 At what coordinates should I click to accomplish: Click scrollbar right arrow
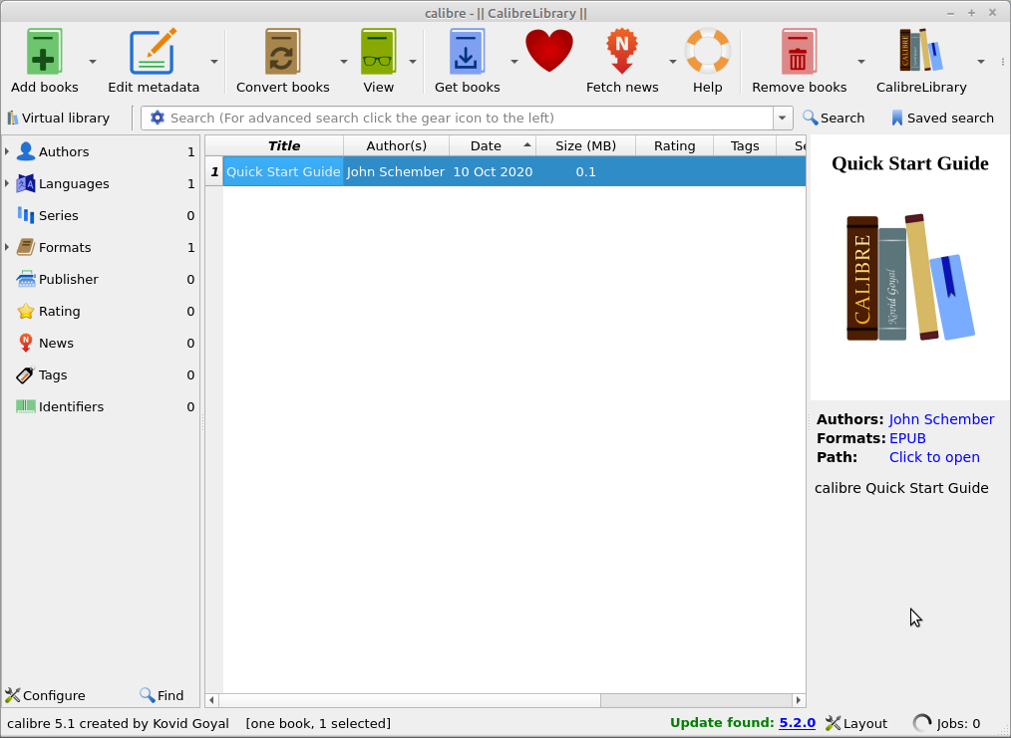(x=799, y=700)
